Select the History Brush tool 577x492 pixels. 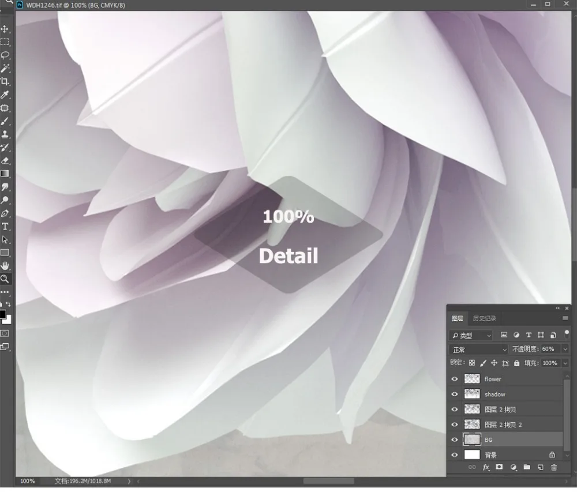[x=5, y=148]
